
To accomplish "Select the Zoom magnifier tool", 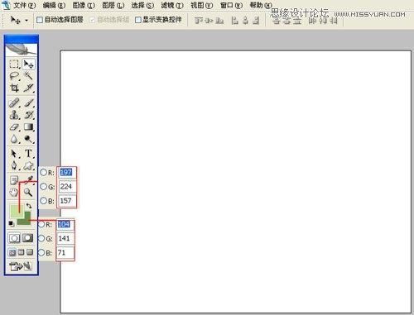I will click(x=28, y=192).
